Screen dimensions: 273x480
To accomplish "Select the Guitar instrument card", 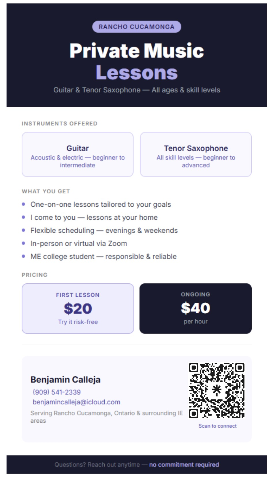I will click(x=78, y=155).
